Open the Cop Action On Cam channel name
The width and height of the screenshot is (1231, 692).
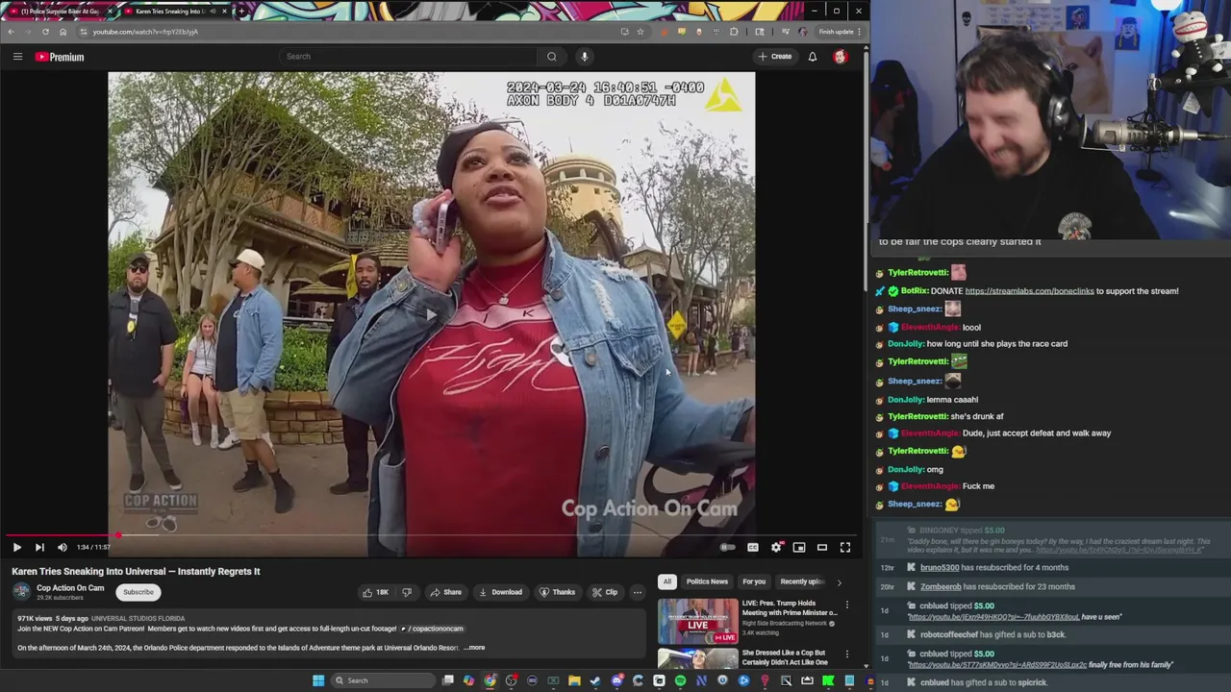point(70,588)
